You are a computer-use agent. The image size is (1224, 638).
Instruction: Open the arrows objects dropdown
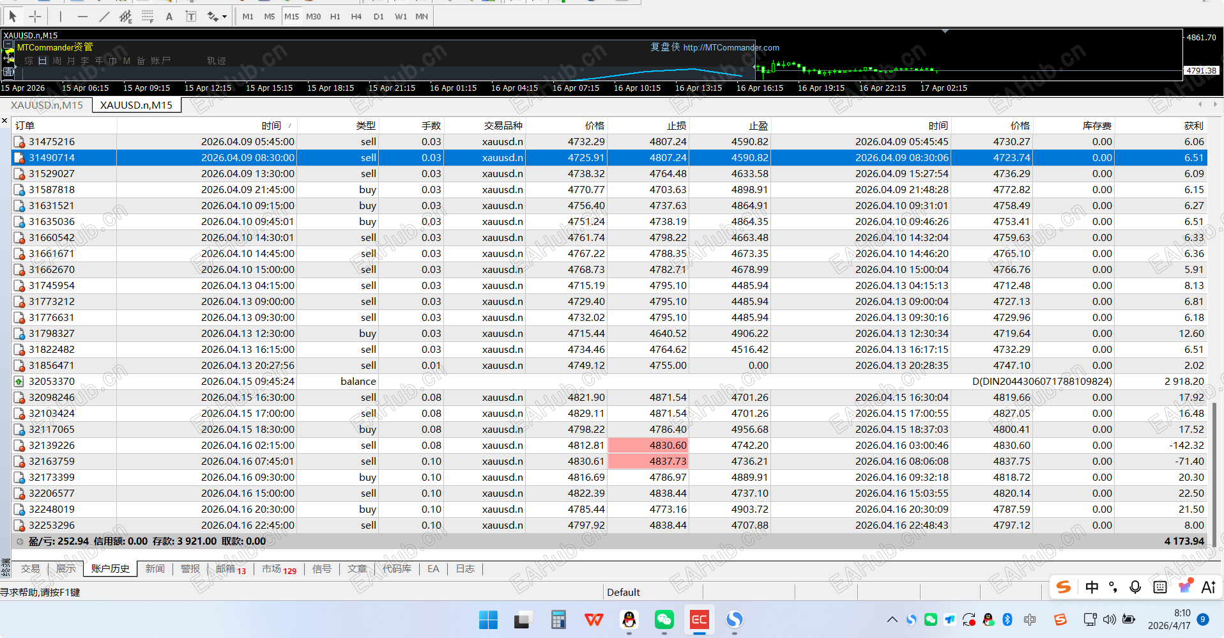224,17
